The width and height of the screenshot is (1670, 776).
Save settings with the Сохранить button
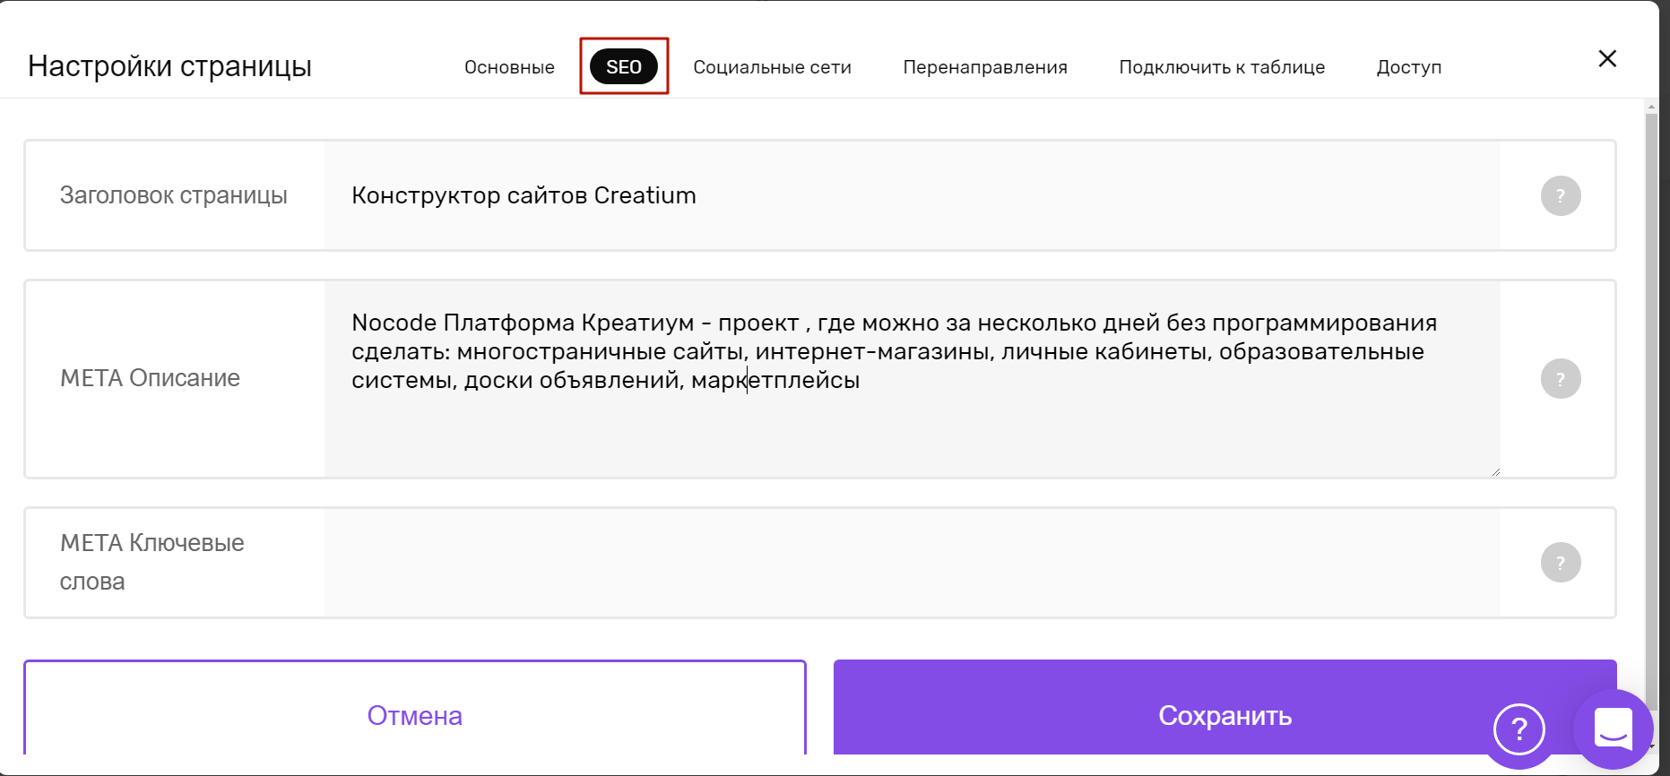pyautogui.click(x=1224, y=708)
